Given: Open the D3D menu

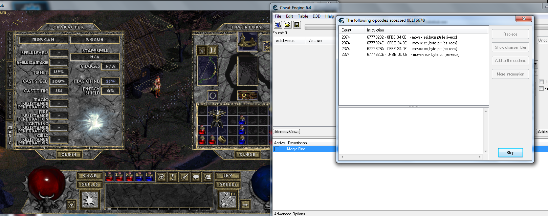Looking at the screenshot, I should pyautogui.click(x=316, y=16).
